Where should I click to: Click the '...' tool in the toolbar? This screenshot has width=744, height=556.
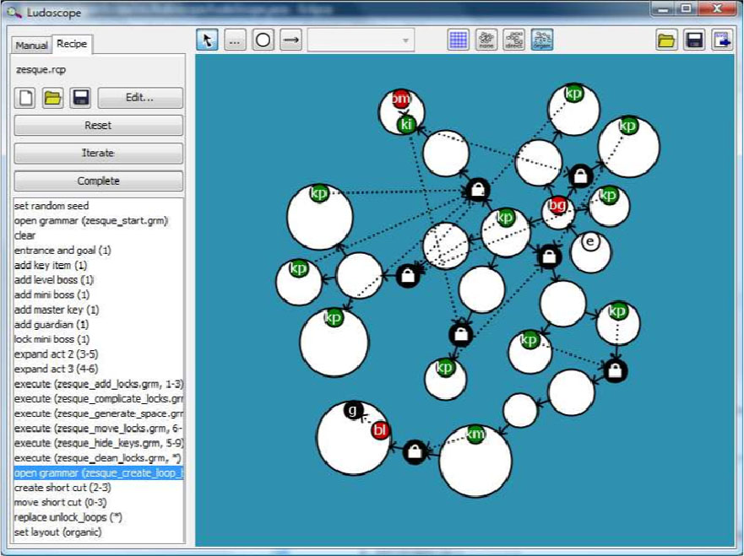coord(234,38)
